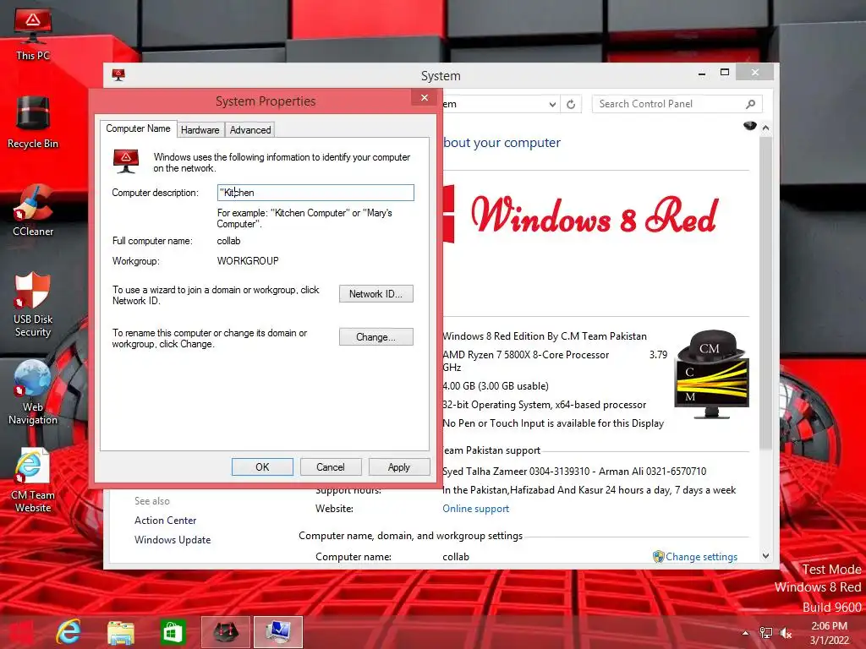Click the Change settings shield icon

[x=658, y=556]
